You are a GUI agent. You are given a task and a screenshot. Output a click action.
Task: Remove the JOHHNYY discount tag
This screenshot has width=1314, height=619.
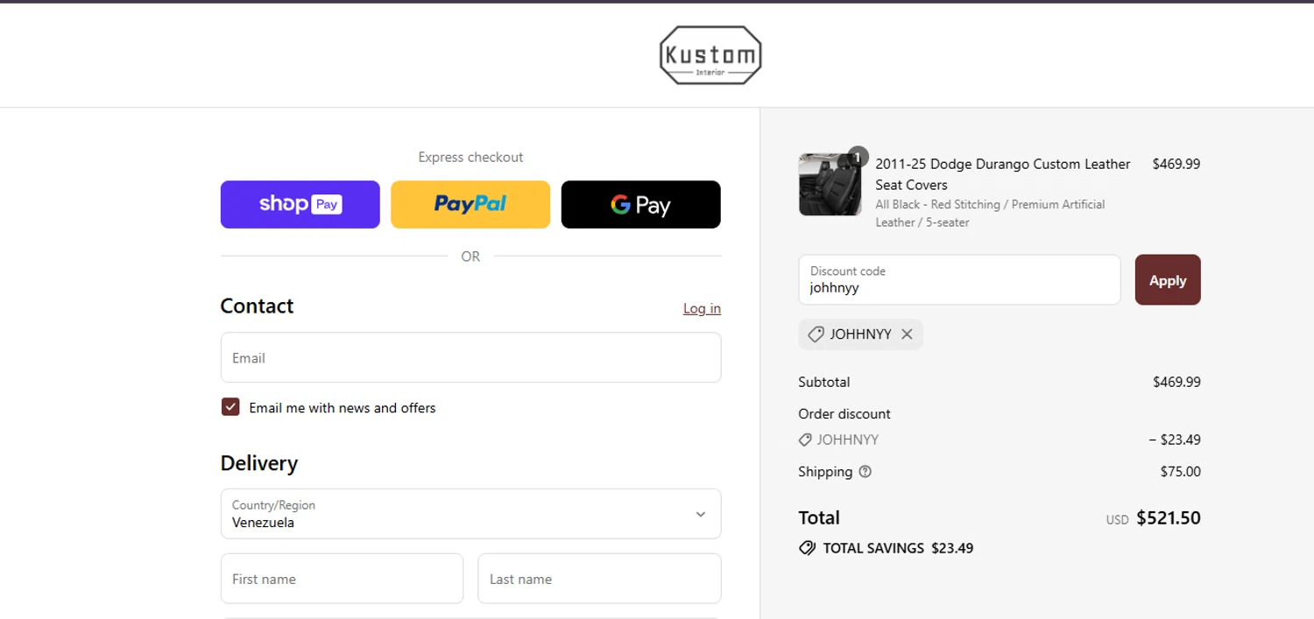(x=907, y=334)
